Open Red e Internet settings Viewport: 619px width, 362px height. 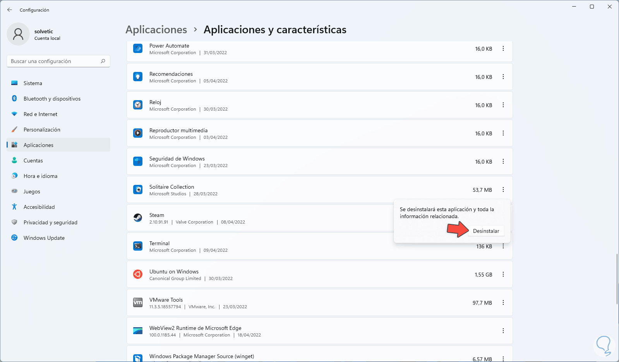point(58,114)
